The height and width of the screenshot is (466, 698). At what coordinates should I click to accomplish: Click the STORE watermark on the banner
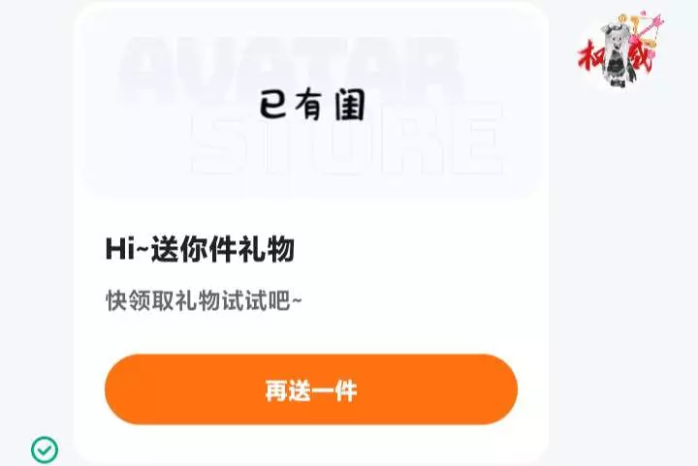347,140
